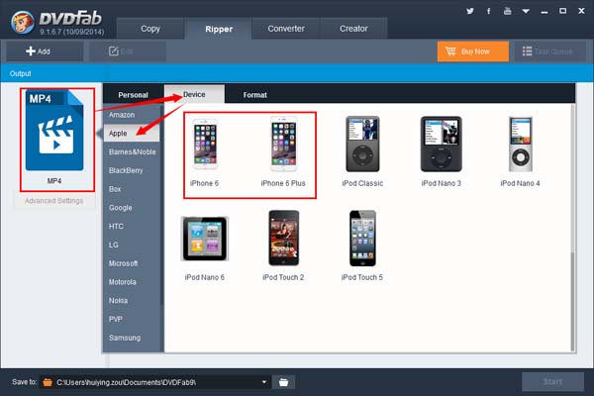Select Box in device brand list
Image resolution: width=594 pixels, height=396 pixels.
click(132, 189)
